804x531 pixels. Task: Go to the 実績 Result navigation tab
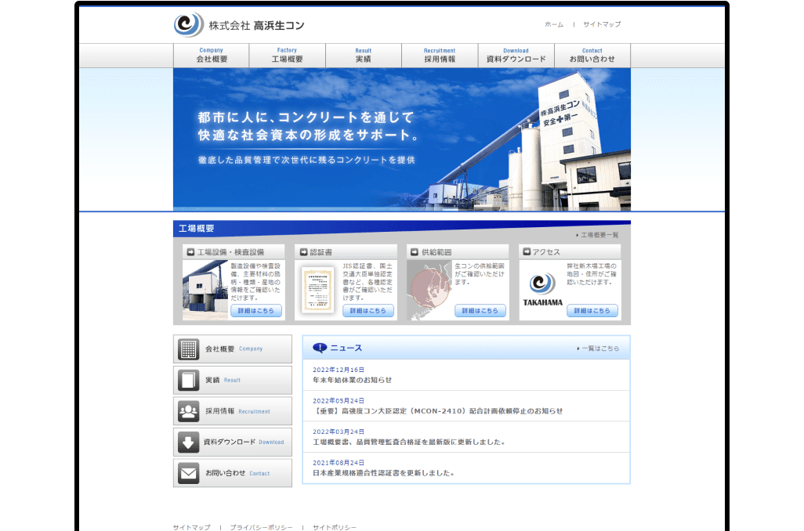[364, 56]
